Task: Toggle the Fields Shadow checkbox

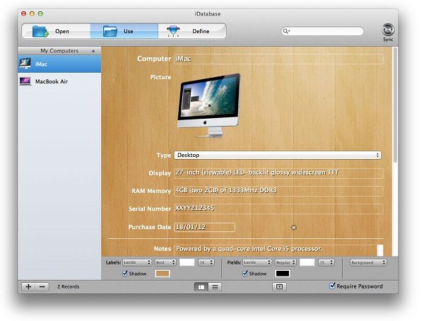Action: (245, 274)
